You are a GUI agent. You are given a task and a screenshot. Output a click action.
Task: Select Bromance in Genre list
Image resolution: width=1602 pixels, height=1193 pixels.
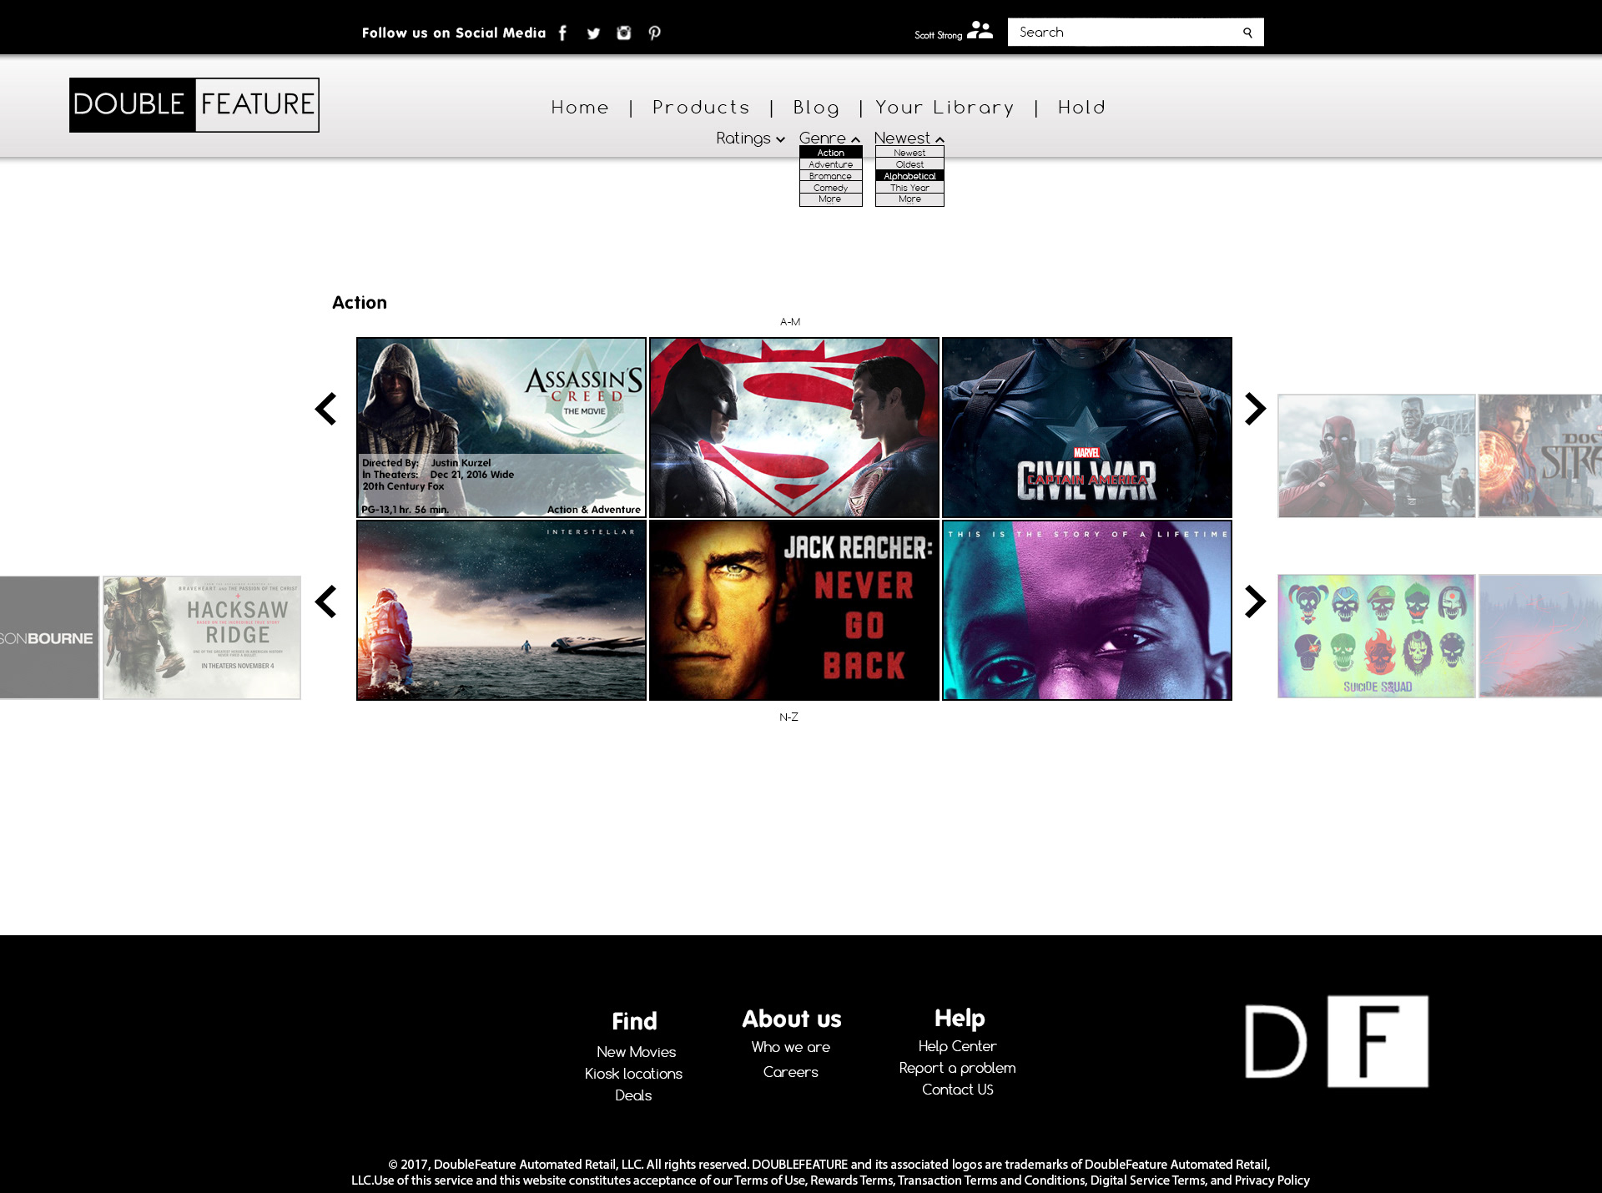pyautogui.click(x=830, y=176)
